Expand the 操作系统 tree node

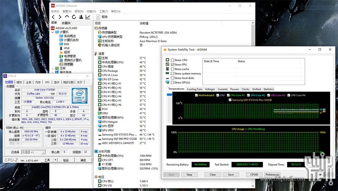pyautogui.click(x=52, y=72)
